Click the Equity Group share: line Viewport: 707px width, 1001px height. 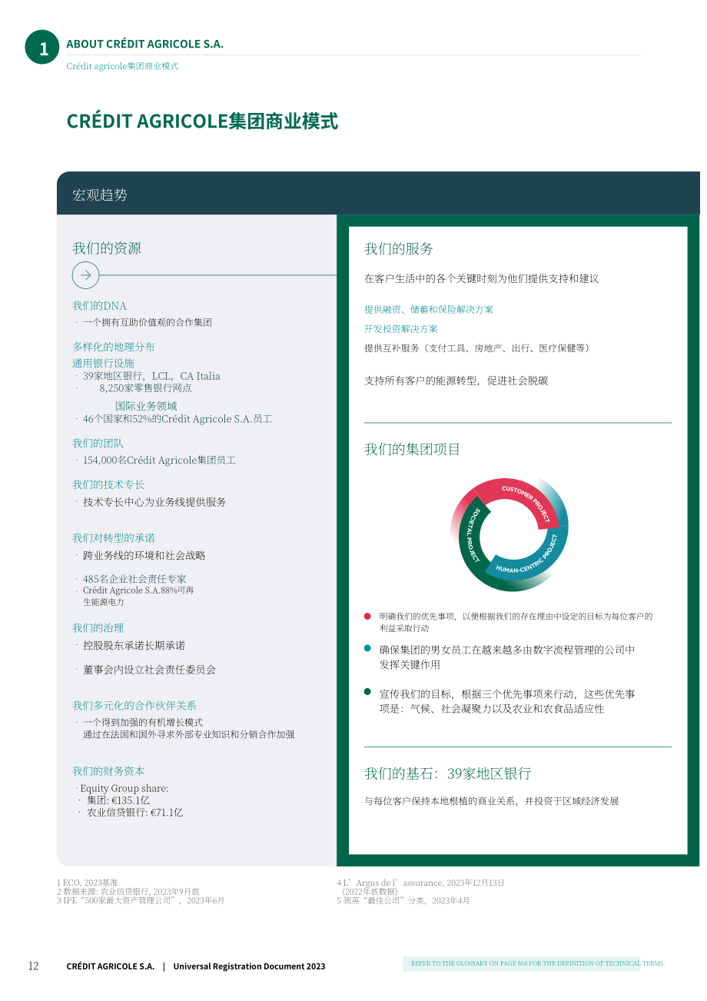122,788
